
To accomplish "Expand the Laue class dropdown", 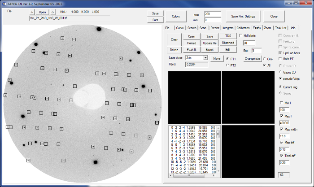I will (x=205, y=58).
